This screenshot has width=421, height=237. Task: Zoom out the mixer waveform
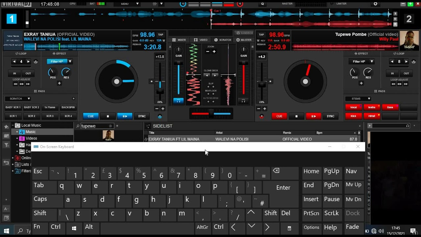(208, 51)
